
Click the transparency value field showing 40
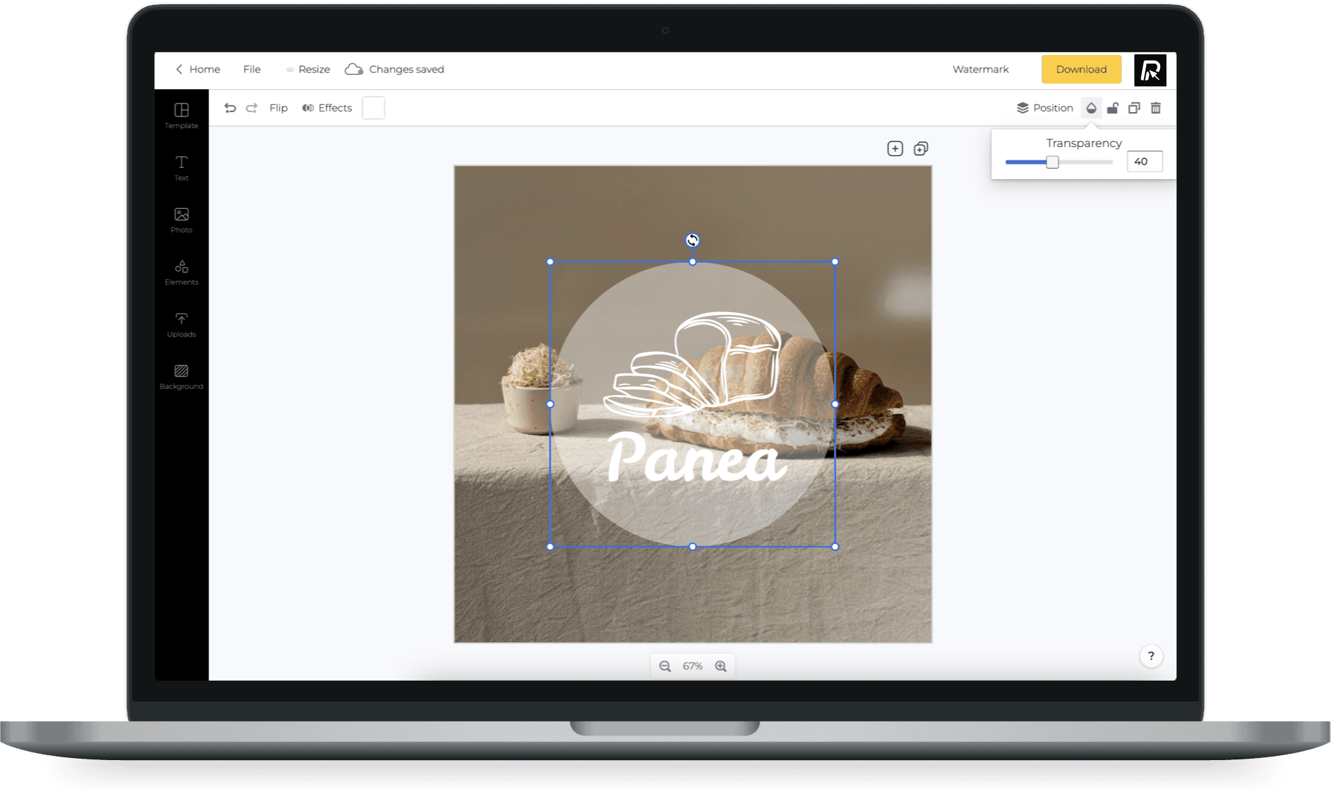pyautogui.click(x=1144, y=162)
